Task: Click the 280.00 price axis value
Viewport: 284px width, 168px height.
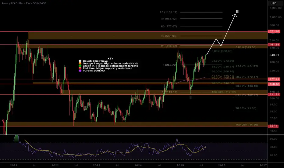Action: (274, 62)
